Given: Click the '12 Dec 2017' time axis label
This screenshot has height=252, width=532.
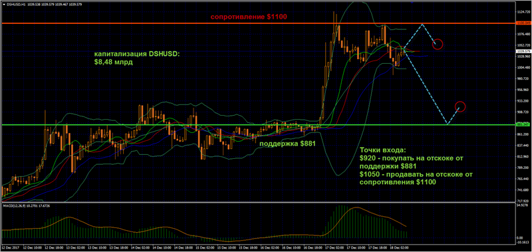Looking at the screenshot, I should point(10,248).
